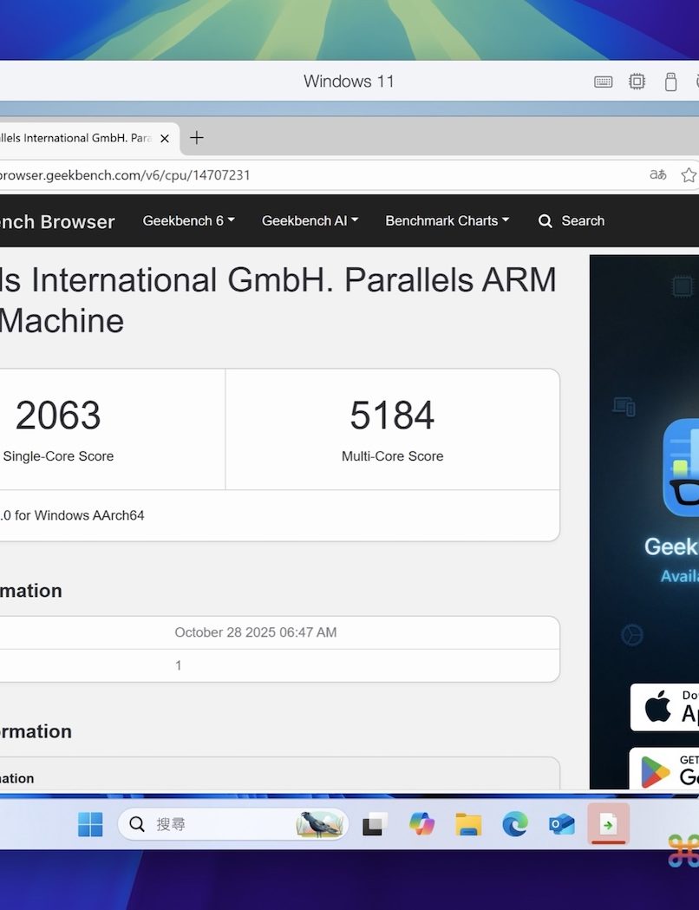699x910 pixels.
Task: Open Outlook from the taskbar
Action: (562, 824)
